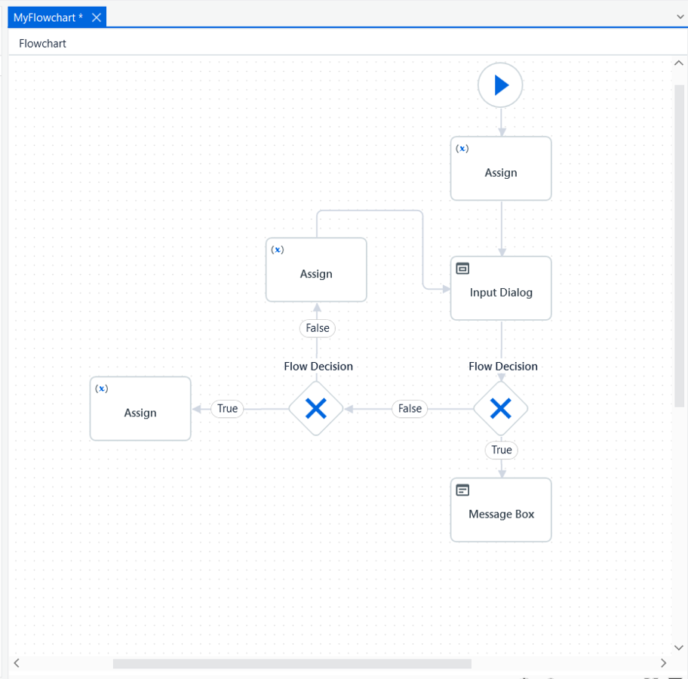Click the vertical scrollbar thumb
Image resolution: width=688 pixels, height=679 pixels.
click(x=679, y=246)
